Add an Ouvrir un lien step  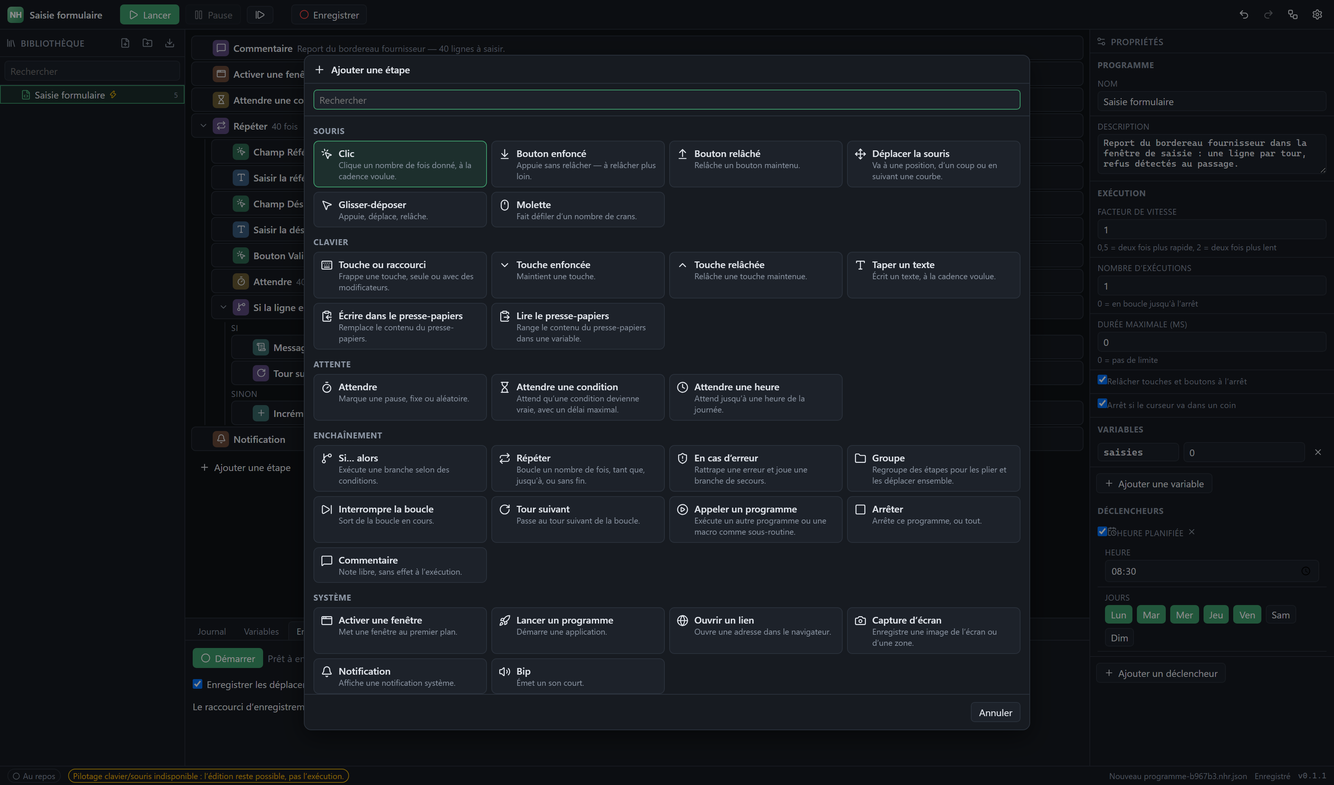(x=756, y=631)
